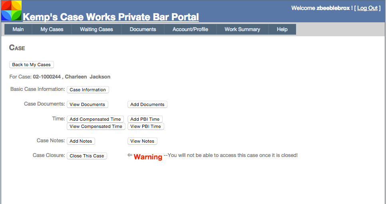View the Work Summary menu
This screenshot has height=204, width=386.
[x=242, y=29]
